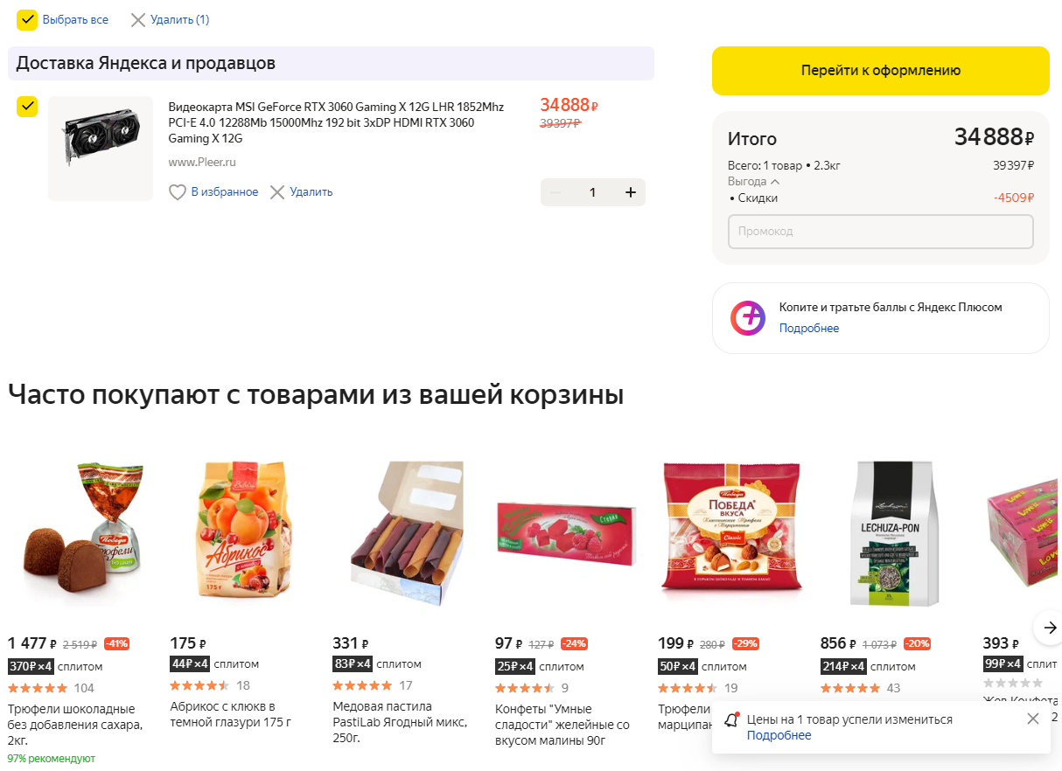Open the Абрикос candy product image
This screenshot has height=771, width=1062.
(x=243, y=533)
